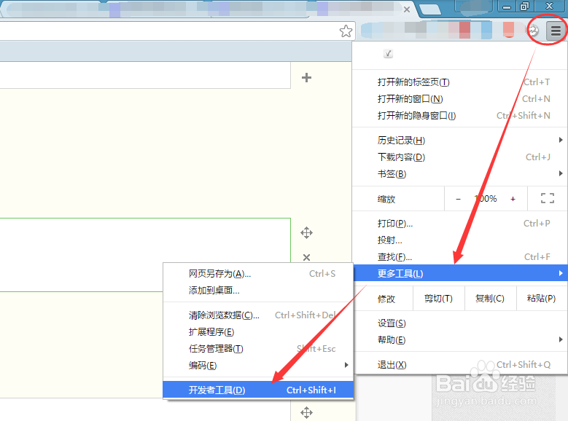
Task: Select 添加到桌面... menu entry
Action: [x=258, y=291]
